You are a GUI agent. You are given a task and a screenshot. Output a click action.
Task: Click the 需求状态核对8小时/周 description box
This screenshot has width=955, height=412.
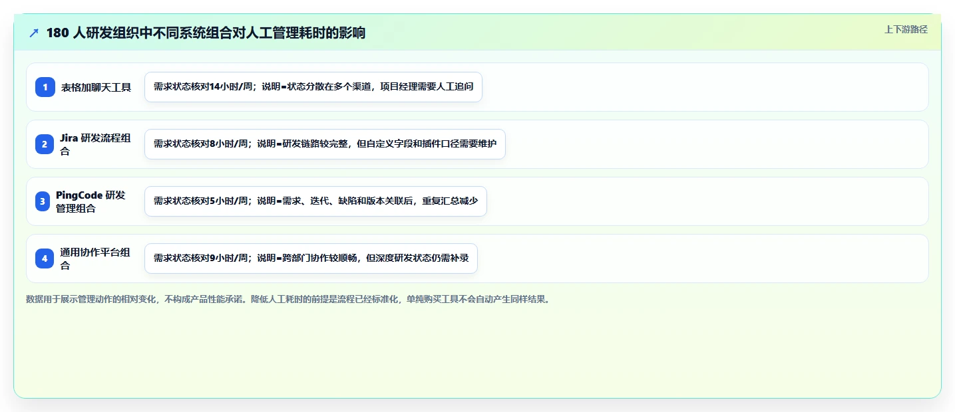click(325, 144)
